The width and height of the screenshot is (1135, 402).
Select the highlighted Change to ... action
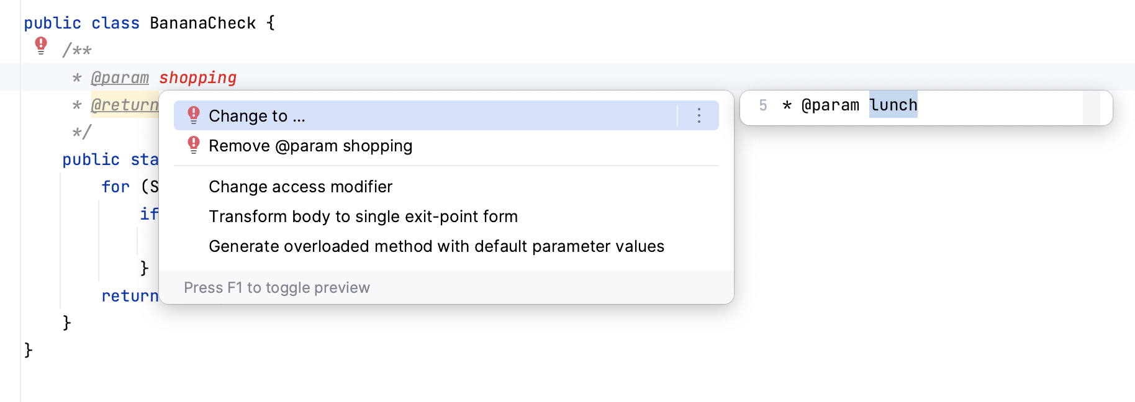[x=257, y=115]
